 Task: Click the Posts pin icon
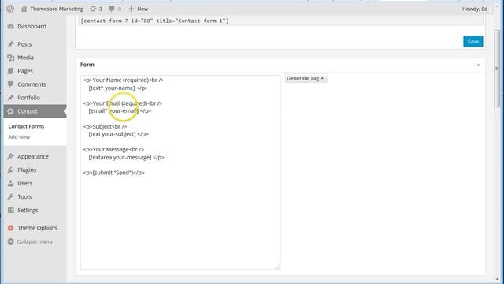pos(10,44)
